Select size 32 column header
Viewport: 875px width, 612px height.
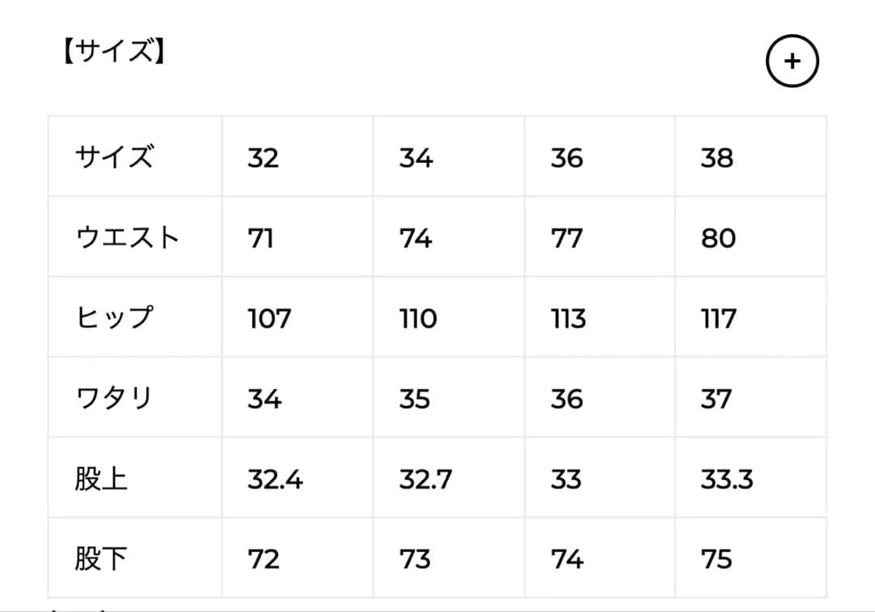coord(263,157)
